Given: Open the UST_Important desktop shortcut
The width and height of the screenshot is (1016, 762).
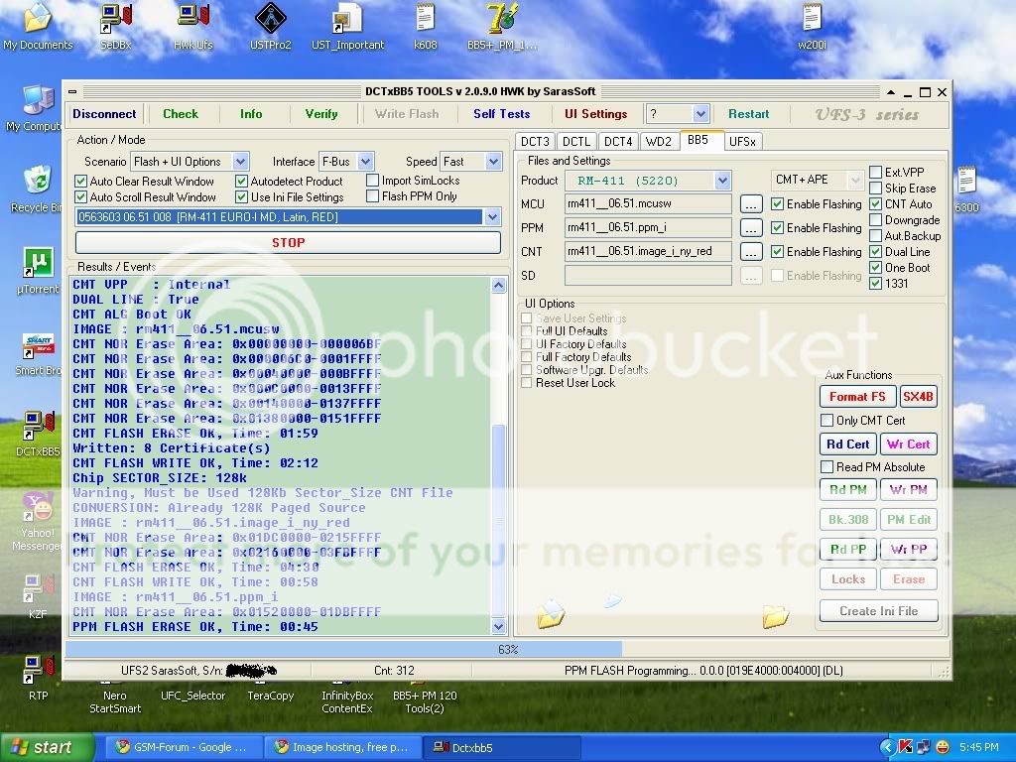Looking at the screenshot, I should (x=347, y=27).
